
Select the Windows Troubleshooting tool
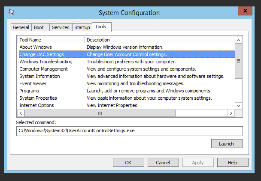coord(46,62)
